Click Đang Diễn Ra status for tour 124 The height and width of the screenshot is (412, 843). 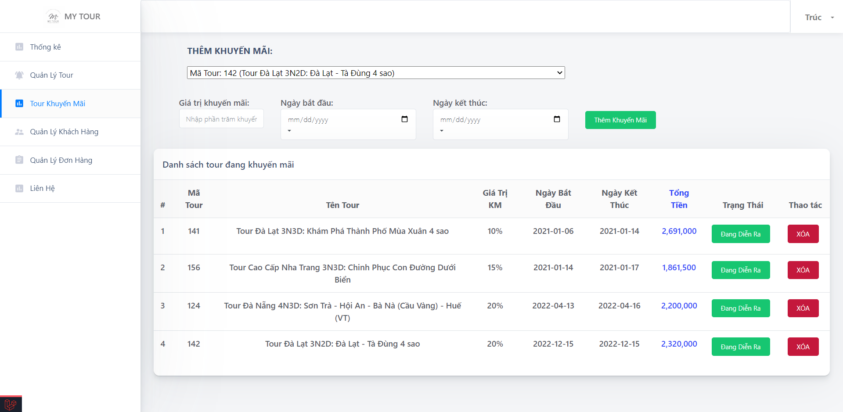(741, 308)
